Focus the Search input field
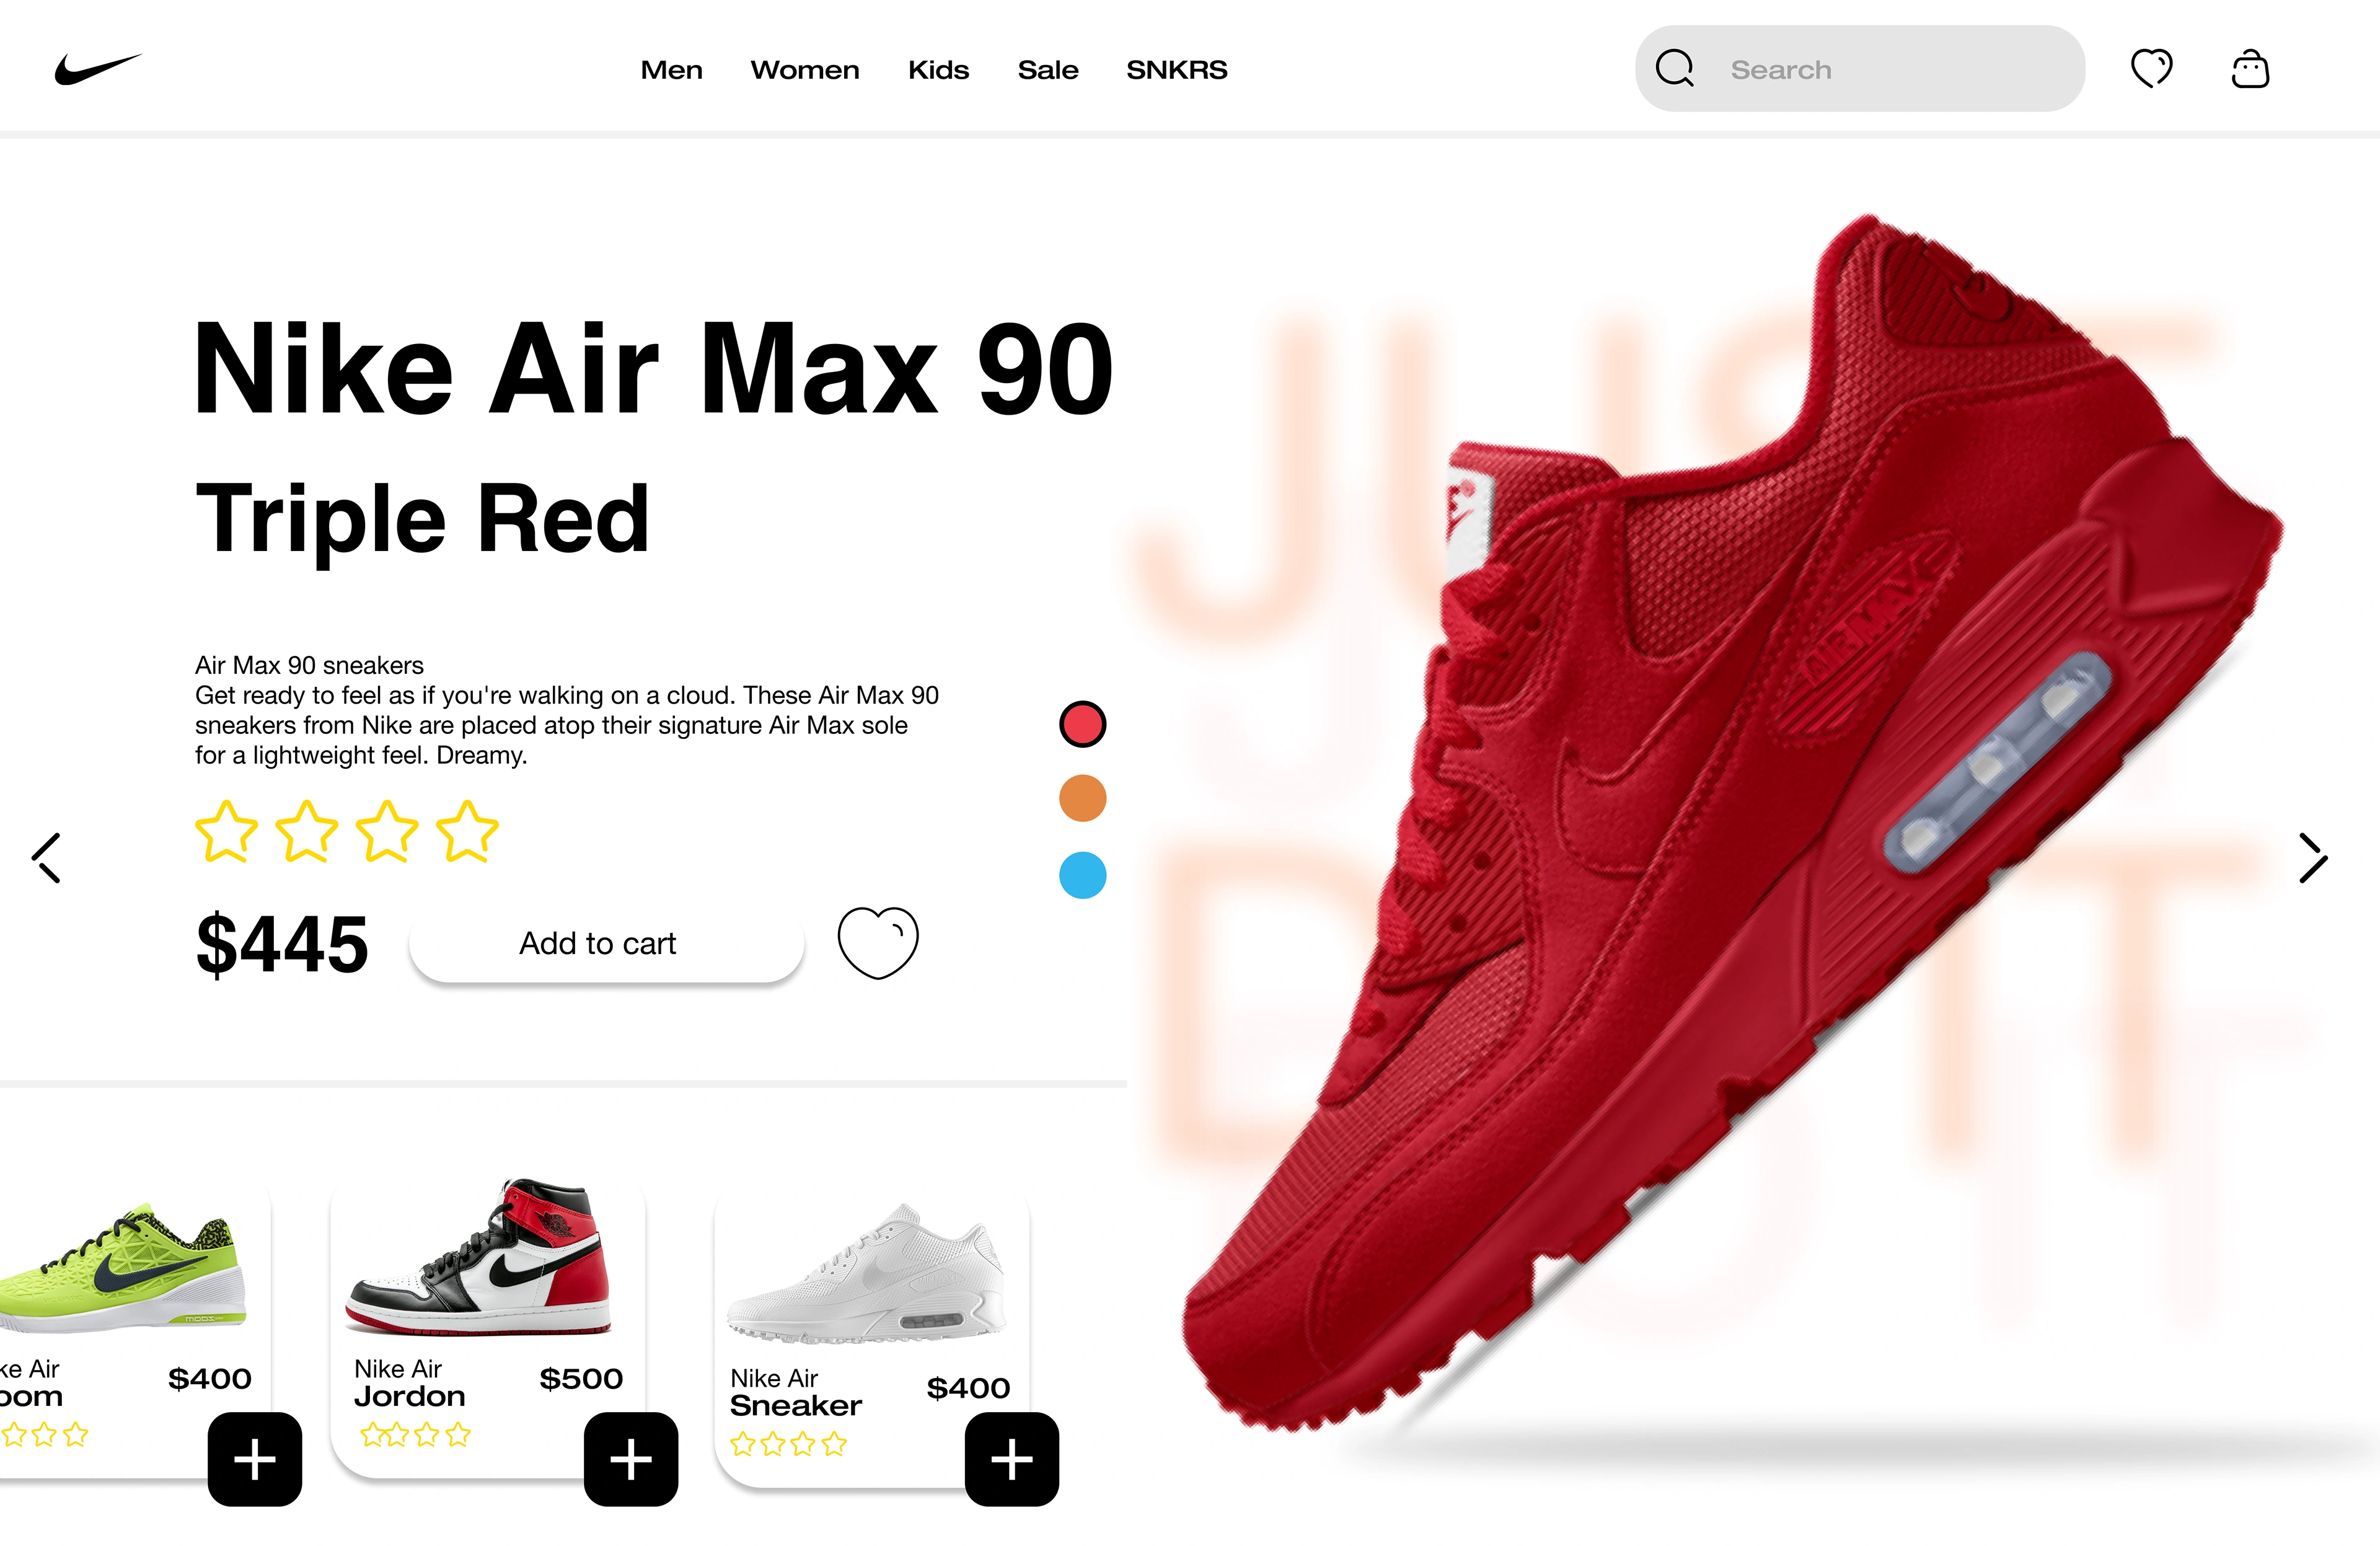 pyautogui.click(x=1860, y=69)
